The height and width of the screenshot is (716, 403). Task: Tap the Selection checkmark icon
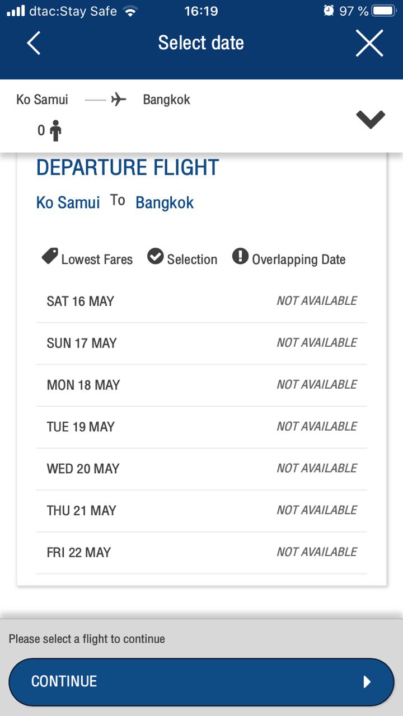click(x=155, y=257)
